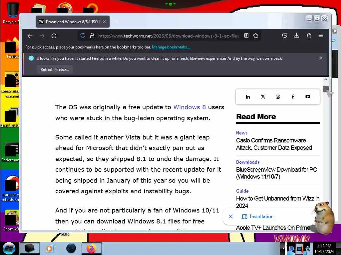
Task: Click the Firefox forward arrow
Action: [42, 36]
